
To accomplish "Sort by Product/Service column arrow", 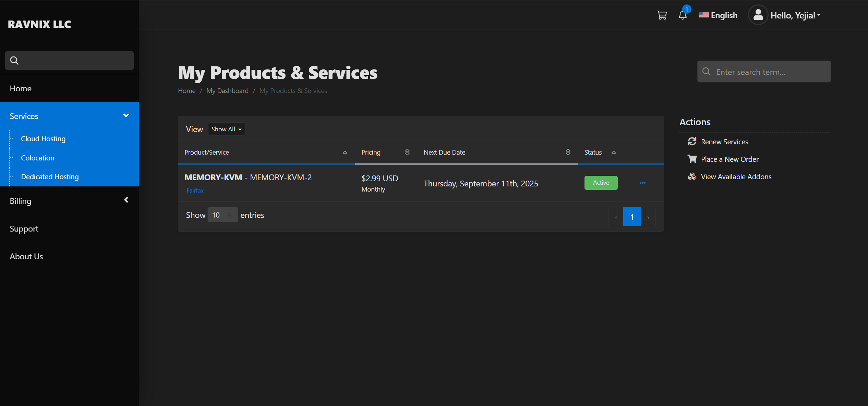I will coord(345,153).
